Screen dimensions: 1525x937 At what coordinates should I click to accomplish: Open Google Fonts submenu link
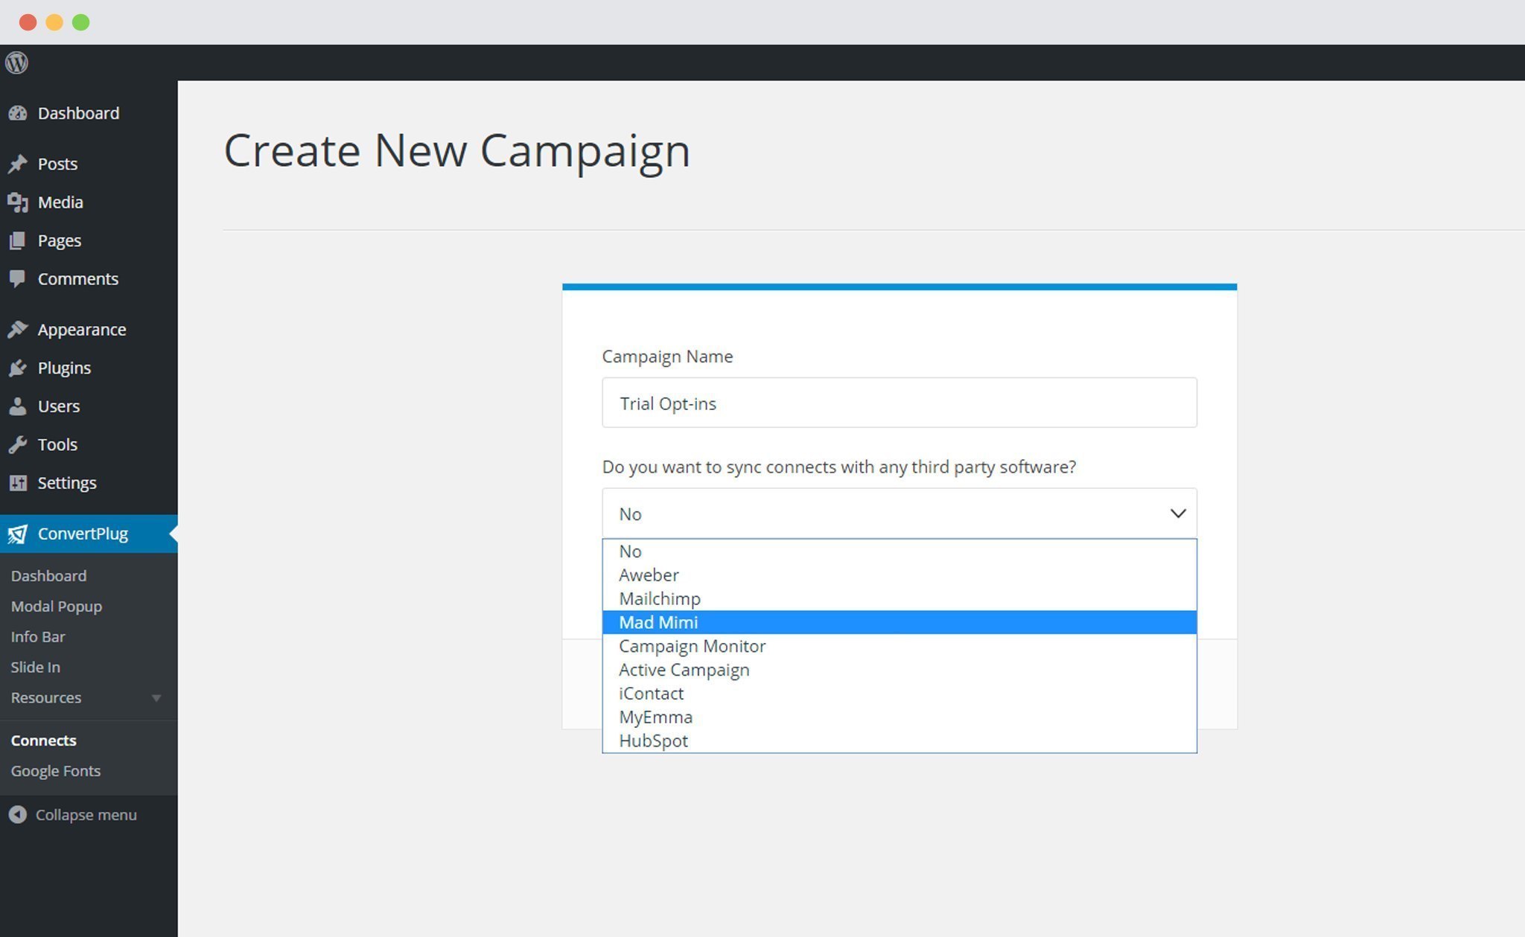coord(56,771)
